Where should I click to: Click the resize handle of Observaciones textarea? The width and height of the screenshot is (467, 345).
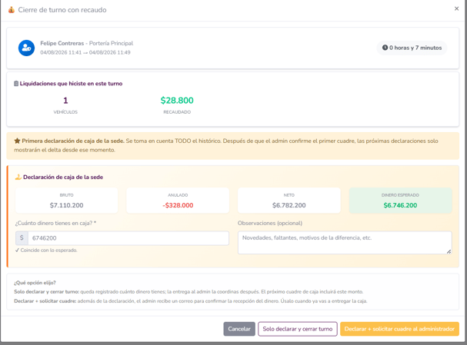point(449,251)
